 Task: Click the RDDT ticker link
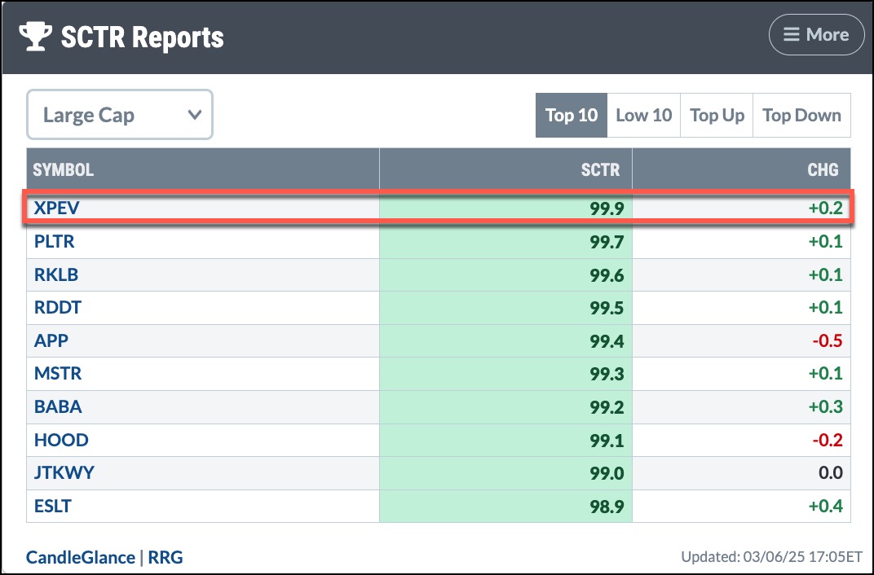click(57, 308)
